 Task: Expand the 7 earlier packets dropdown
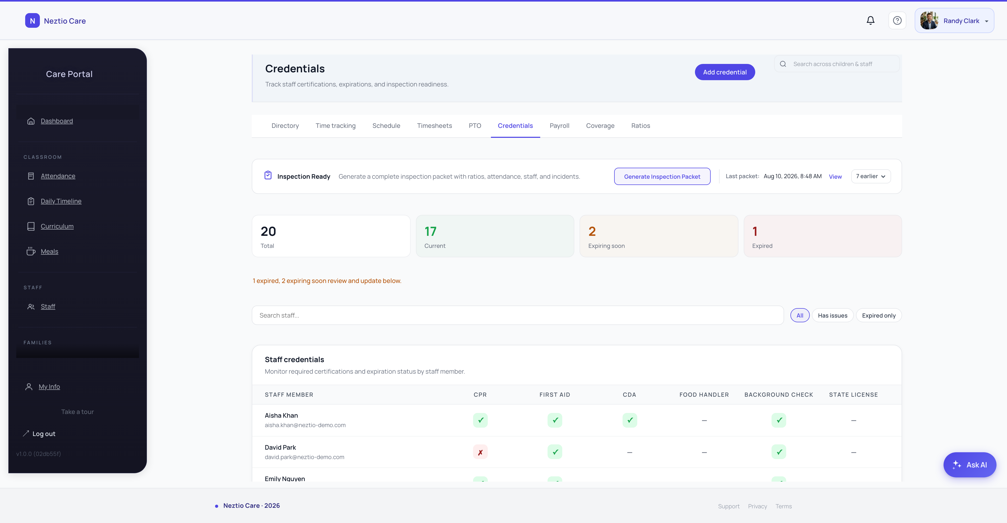click(871, 176)
